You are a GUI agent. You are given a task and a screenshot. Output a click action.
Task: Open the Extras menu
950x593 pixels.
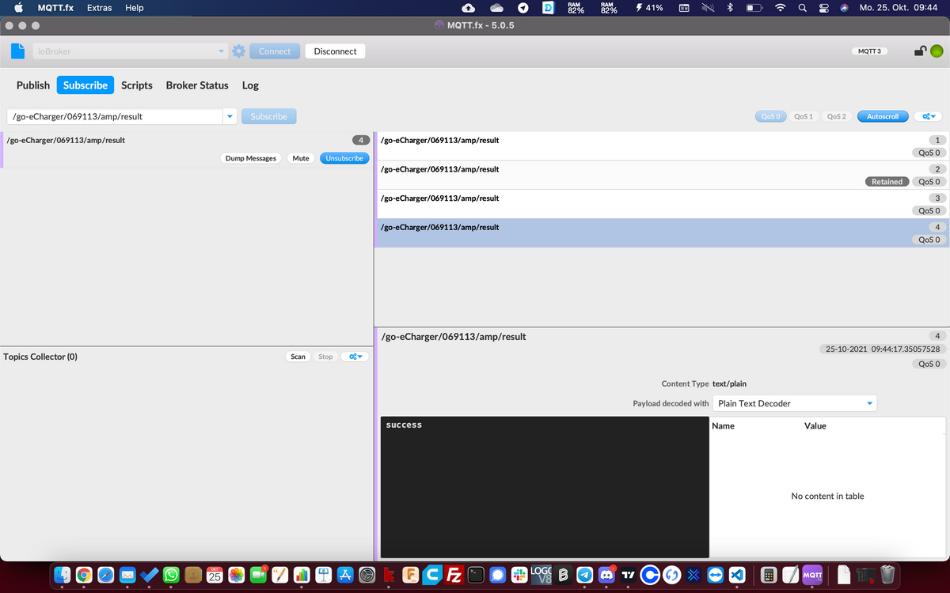(99, 8)
